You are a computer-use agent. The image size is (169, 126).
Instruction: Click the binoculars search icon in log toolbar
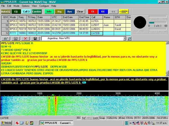(x=5, y=38)
